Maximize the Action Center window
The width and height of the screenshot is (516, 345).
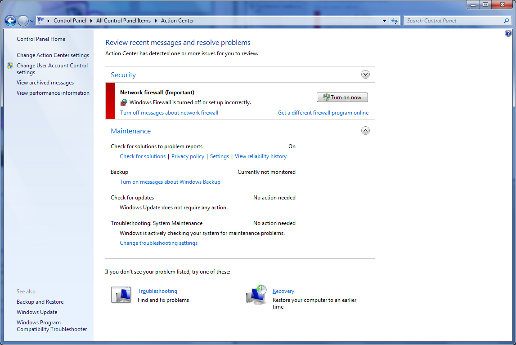pyautogui.click(x=485, y=4)
